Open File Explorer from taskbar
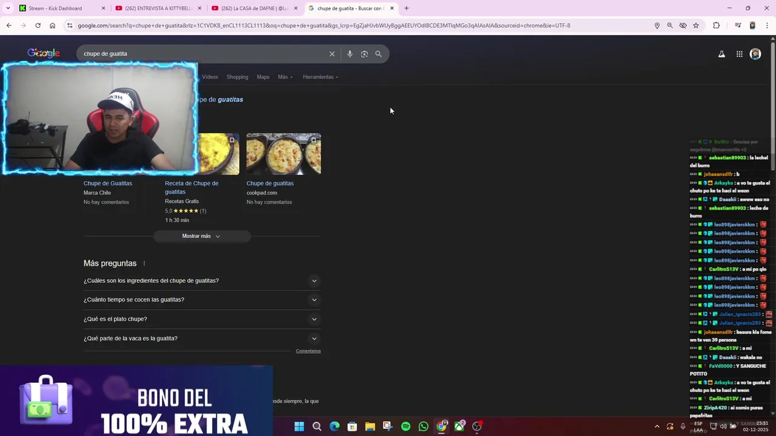The width and height of the screenshot is (776, 436). coord(370,426)
